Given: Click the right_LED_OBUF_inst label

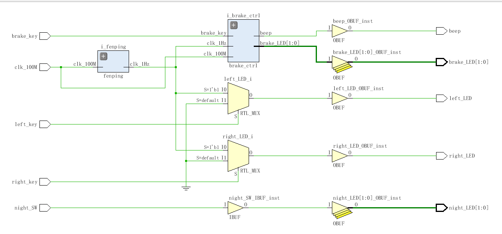Looking at the screenshot, I should tap(360, 146).
